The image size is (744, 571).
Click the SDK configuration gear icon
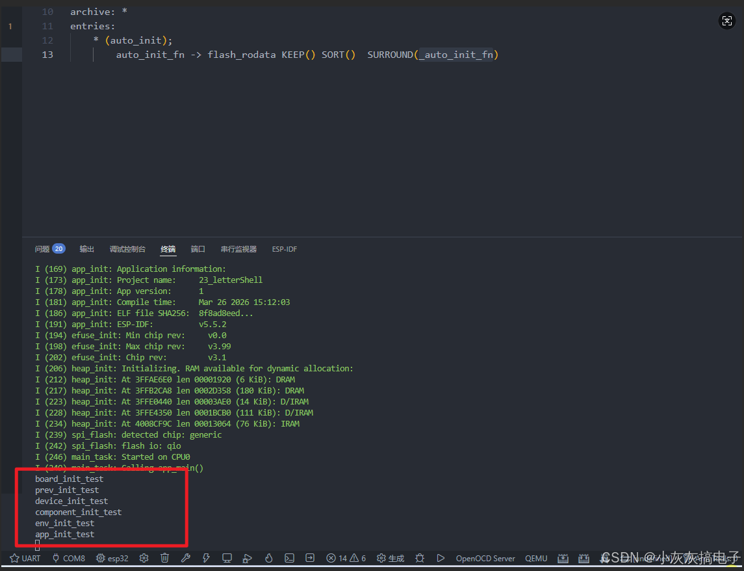[x=144, y=558]
